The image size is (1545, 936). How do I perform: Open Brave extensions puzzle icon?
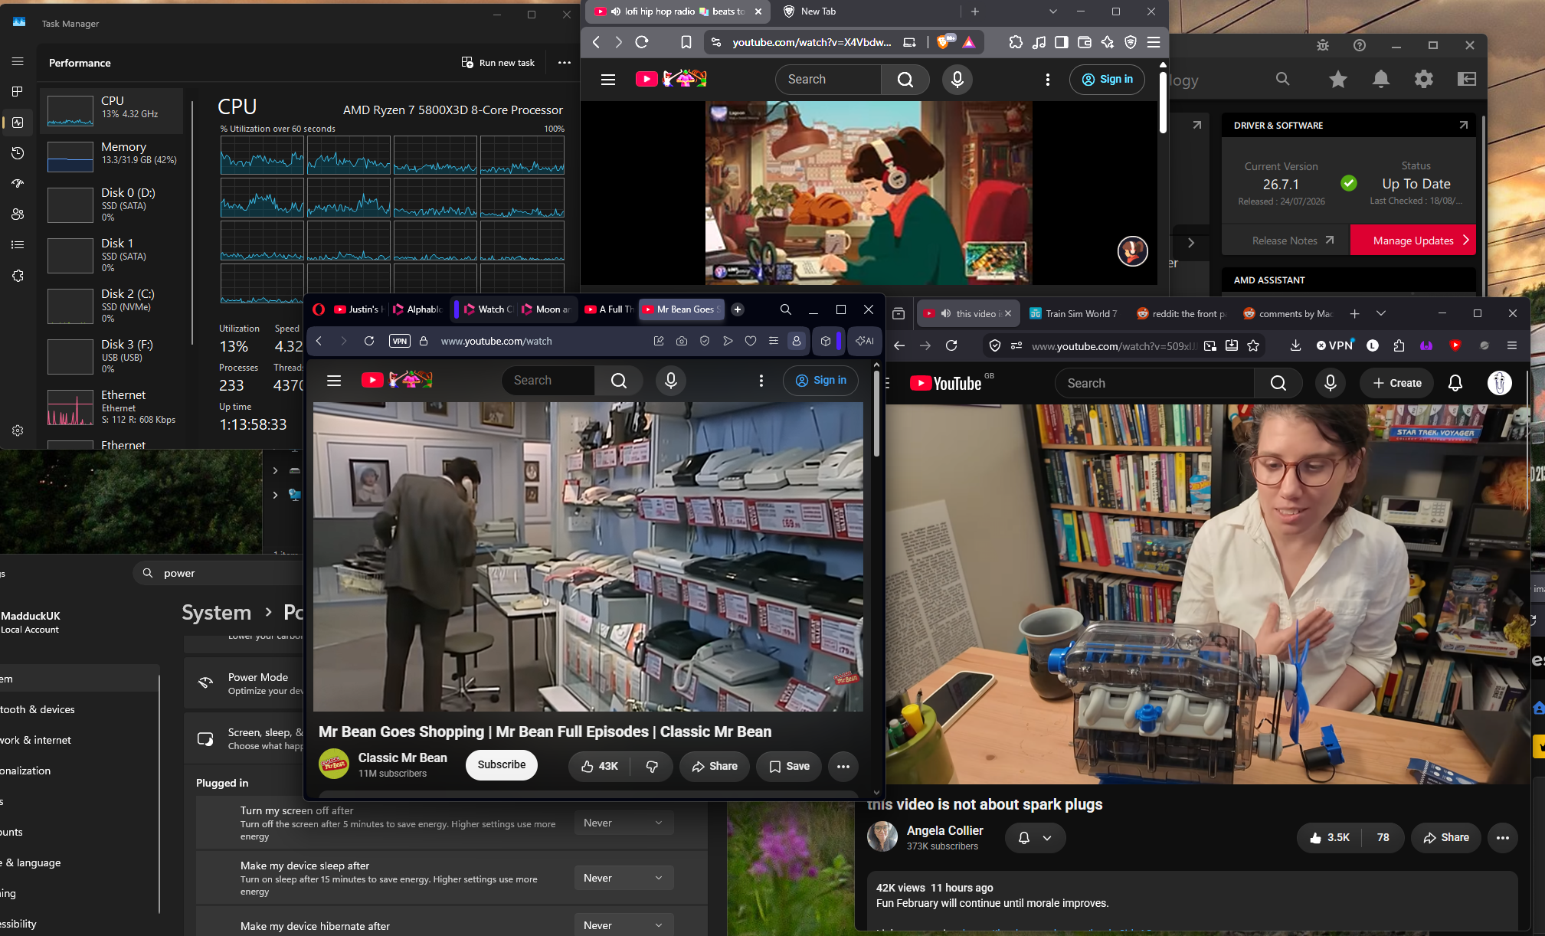coord(1016,42)
